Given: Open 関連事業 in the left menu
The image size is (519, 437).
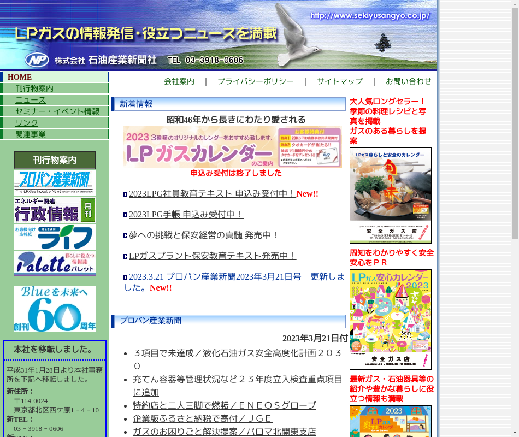Looking at the screenshot, I should click(31, 134).
